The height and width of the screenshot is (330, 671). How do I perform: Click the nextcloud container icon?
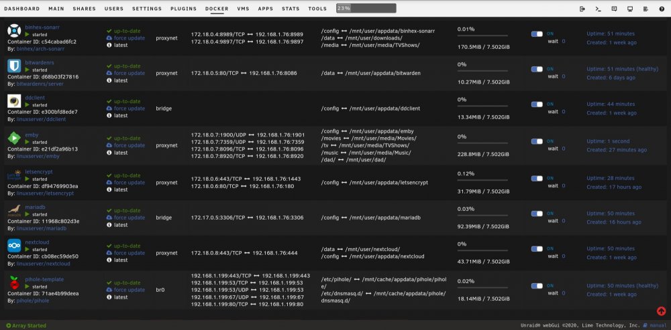[x=14, y=245]
